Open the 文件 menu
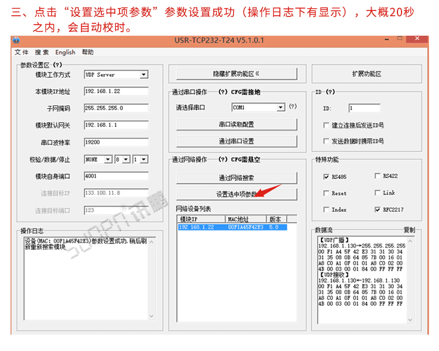This screenshot has height=351, width=439. coord(22,53)
